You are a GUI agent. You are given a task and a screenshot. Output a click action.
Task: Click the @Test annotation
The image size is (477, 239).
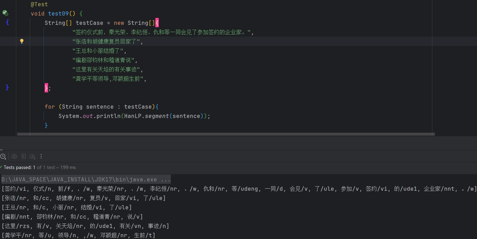click(39, 4)
